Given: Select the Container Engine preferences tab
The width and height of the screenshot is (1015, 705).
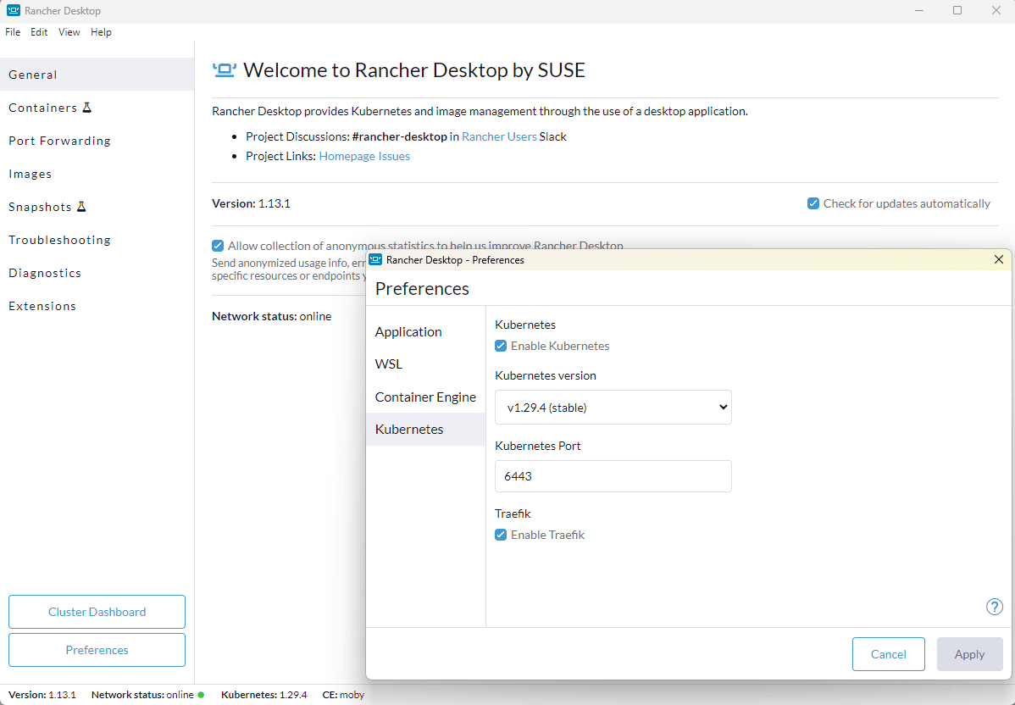Looking at the screenshot, I should (x=425, y=397).
